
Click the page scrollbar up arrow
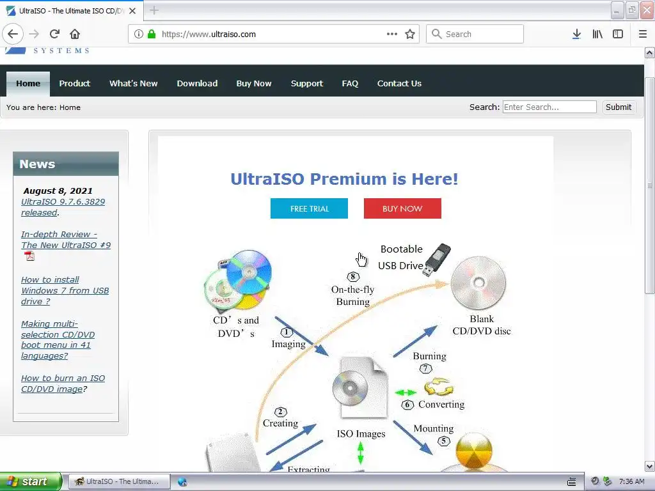click(x=650, y=52)
